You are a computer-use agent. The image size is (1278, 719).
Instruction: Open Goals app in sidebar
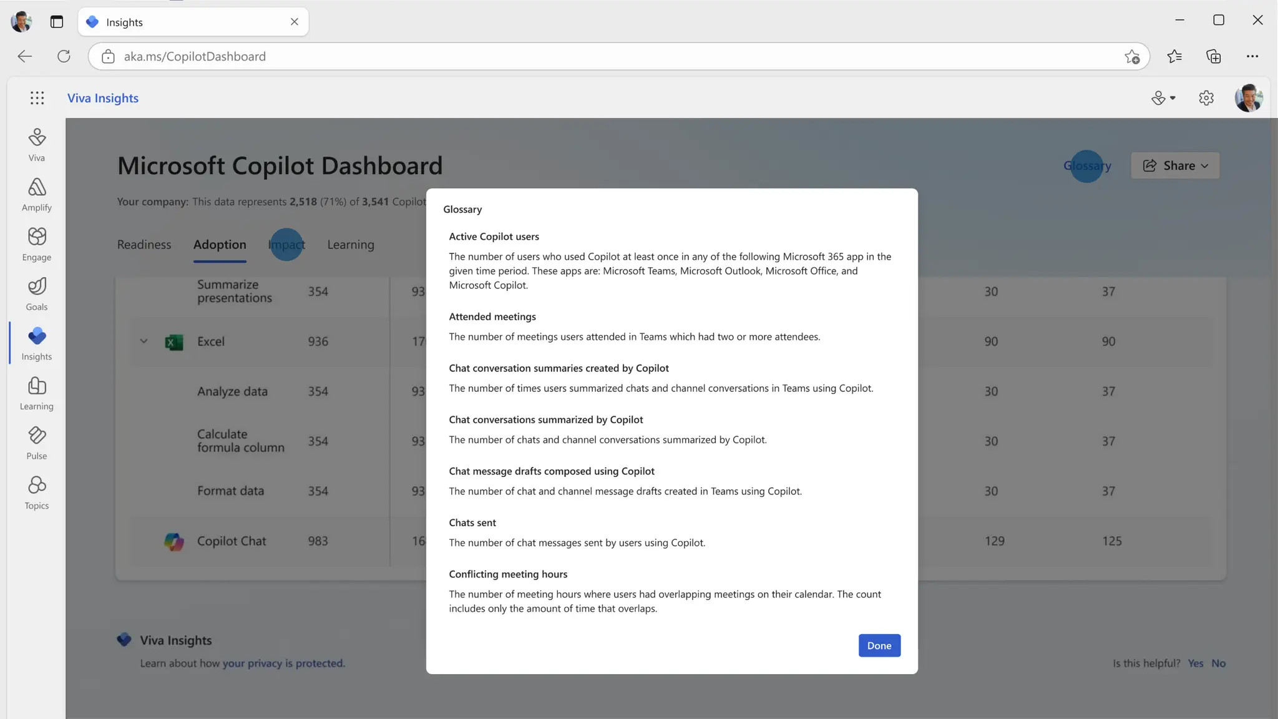pyautogui.click(x=37, y=294)
